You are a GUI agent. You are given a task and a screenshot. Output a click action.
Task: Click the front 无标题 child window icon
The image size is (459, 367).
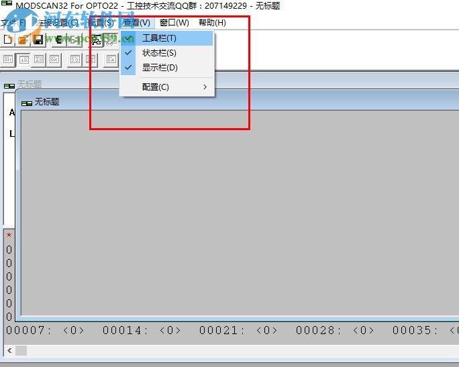(x=27, y=103)
